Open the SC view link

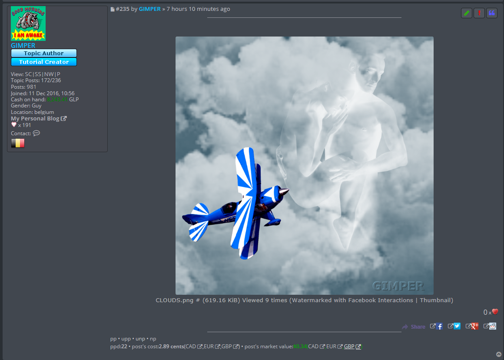pos(29,74)
